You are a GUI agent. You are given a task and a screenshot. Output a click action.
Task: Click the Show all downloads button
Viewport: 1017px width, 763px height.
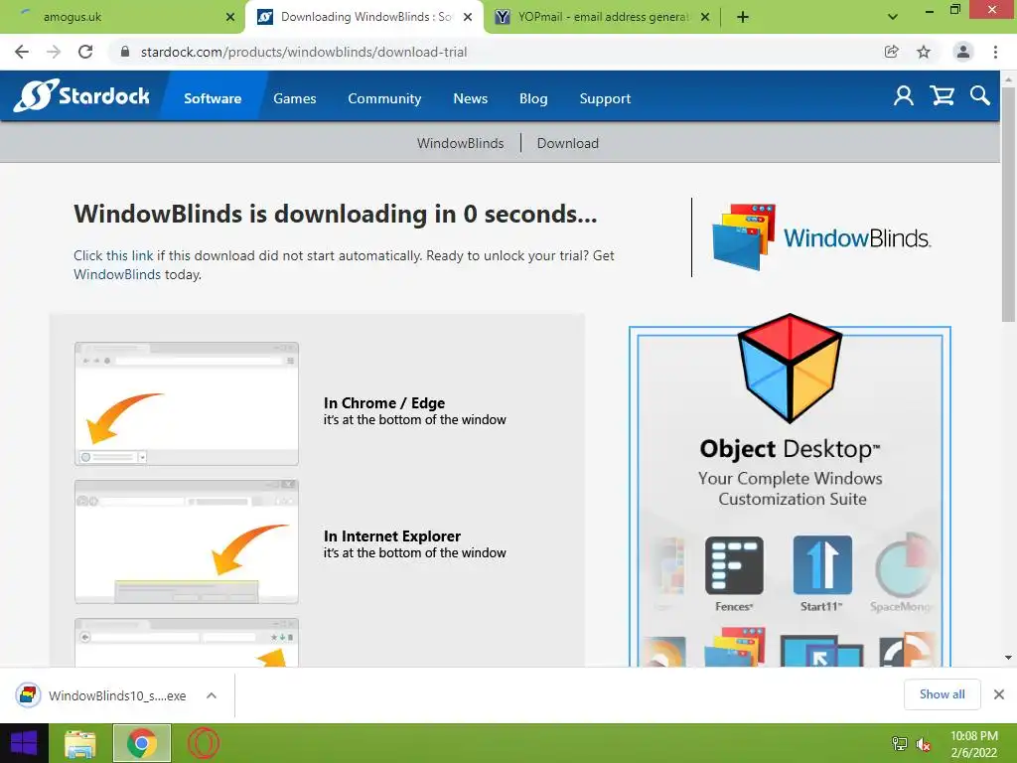pyautogui.click(x=942, y=694)
